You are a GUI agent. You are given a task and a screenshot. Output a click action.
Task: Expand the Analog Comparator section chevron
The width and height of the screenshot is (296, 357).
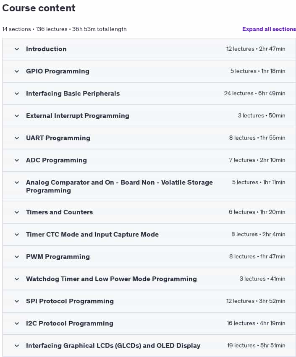click(17, 182)
